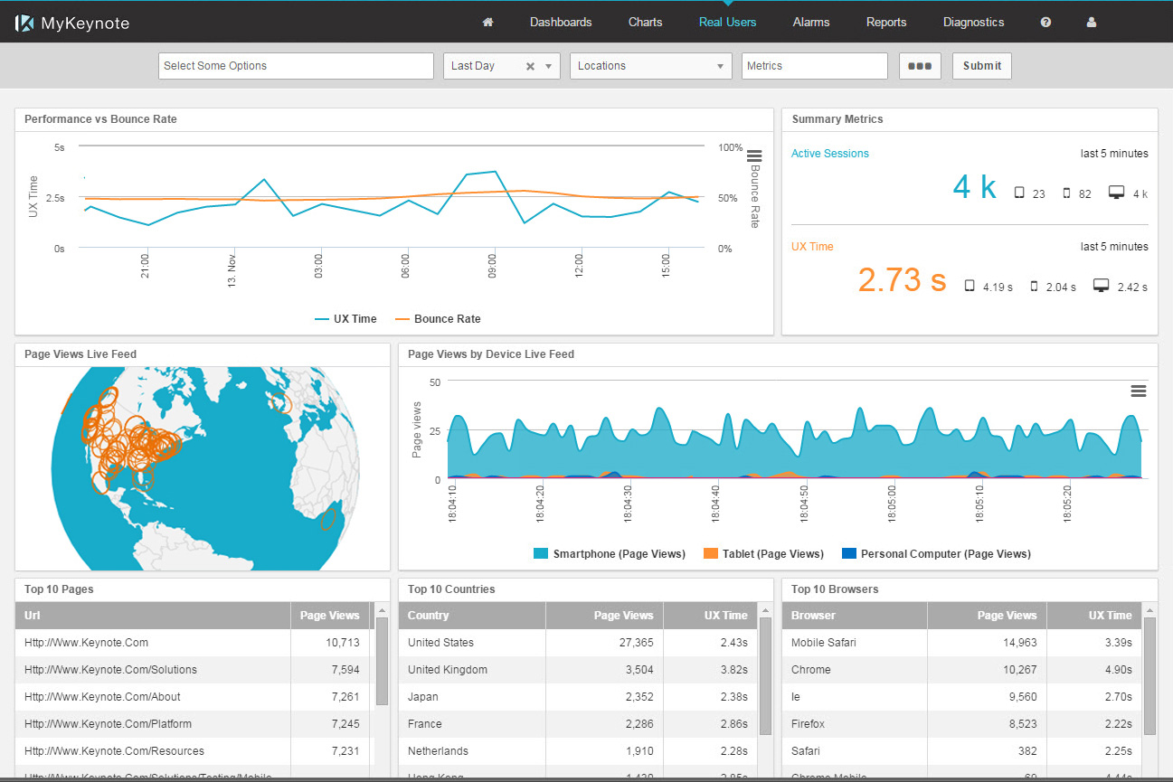
Task: Clear the Last Day selection with X
Action: (x=531, y=66)
